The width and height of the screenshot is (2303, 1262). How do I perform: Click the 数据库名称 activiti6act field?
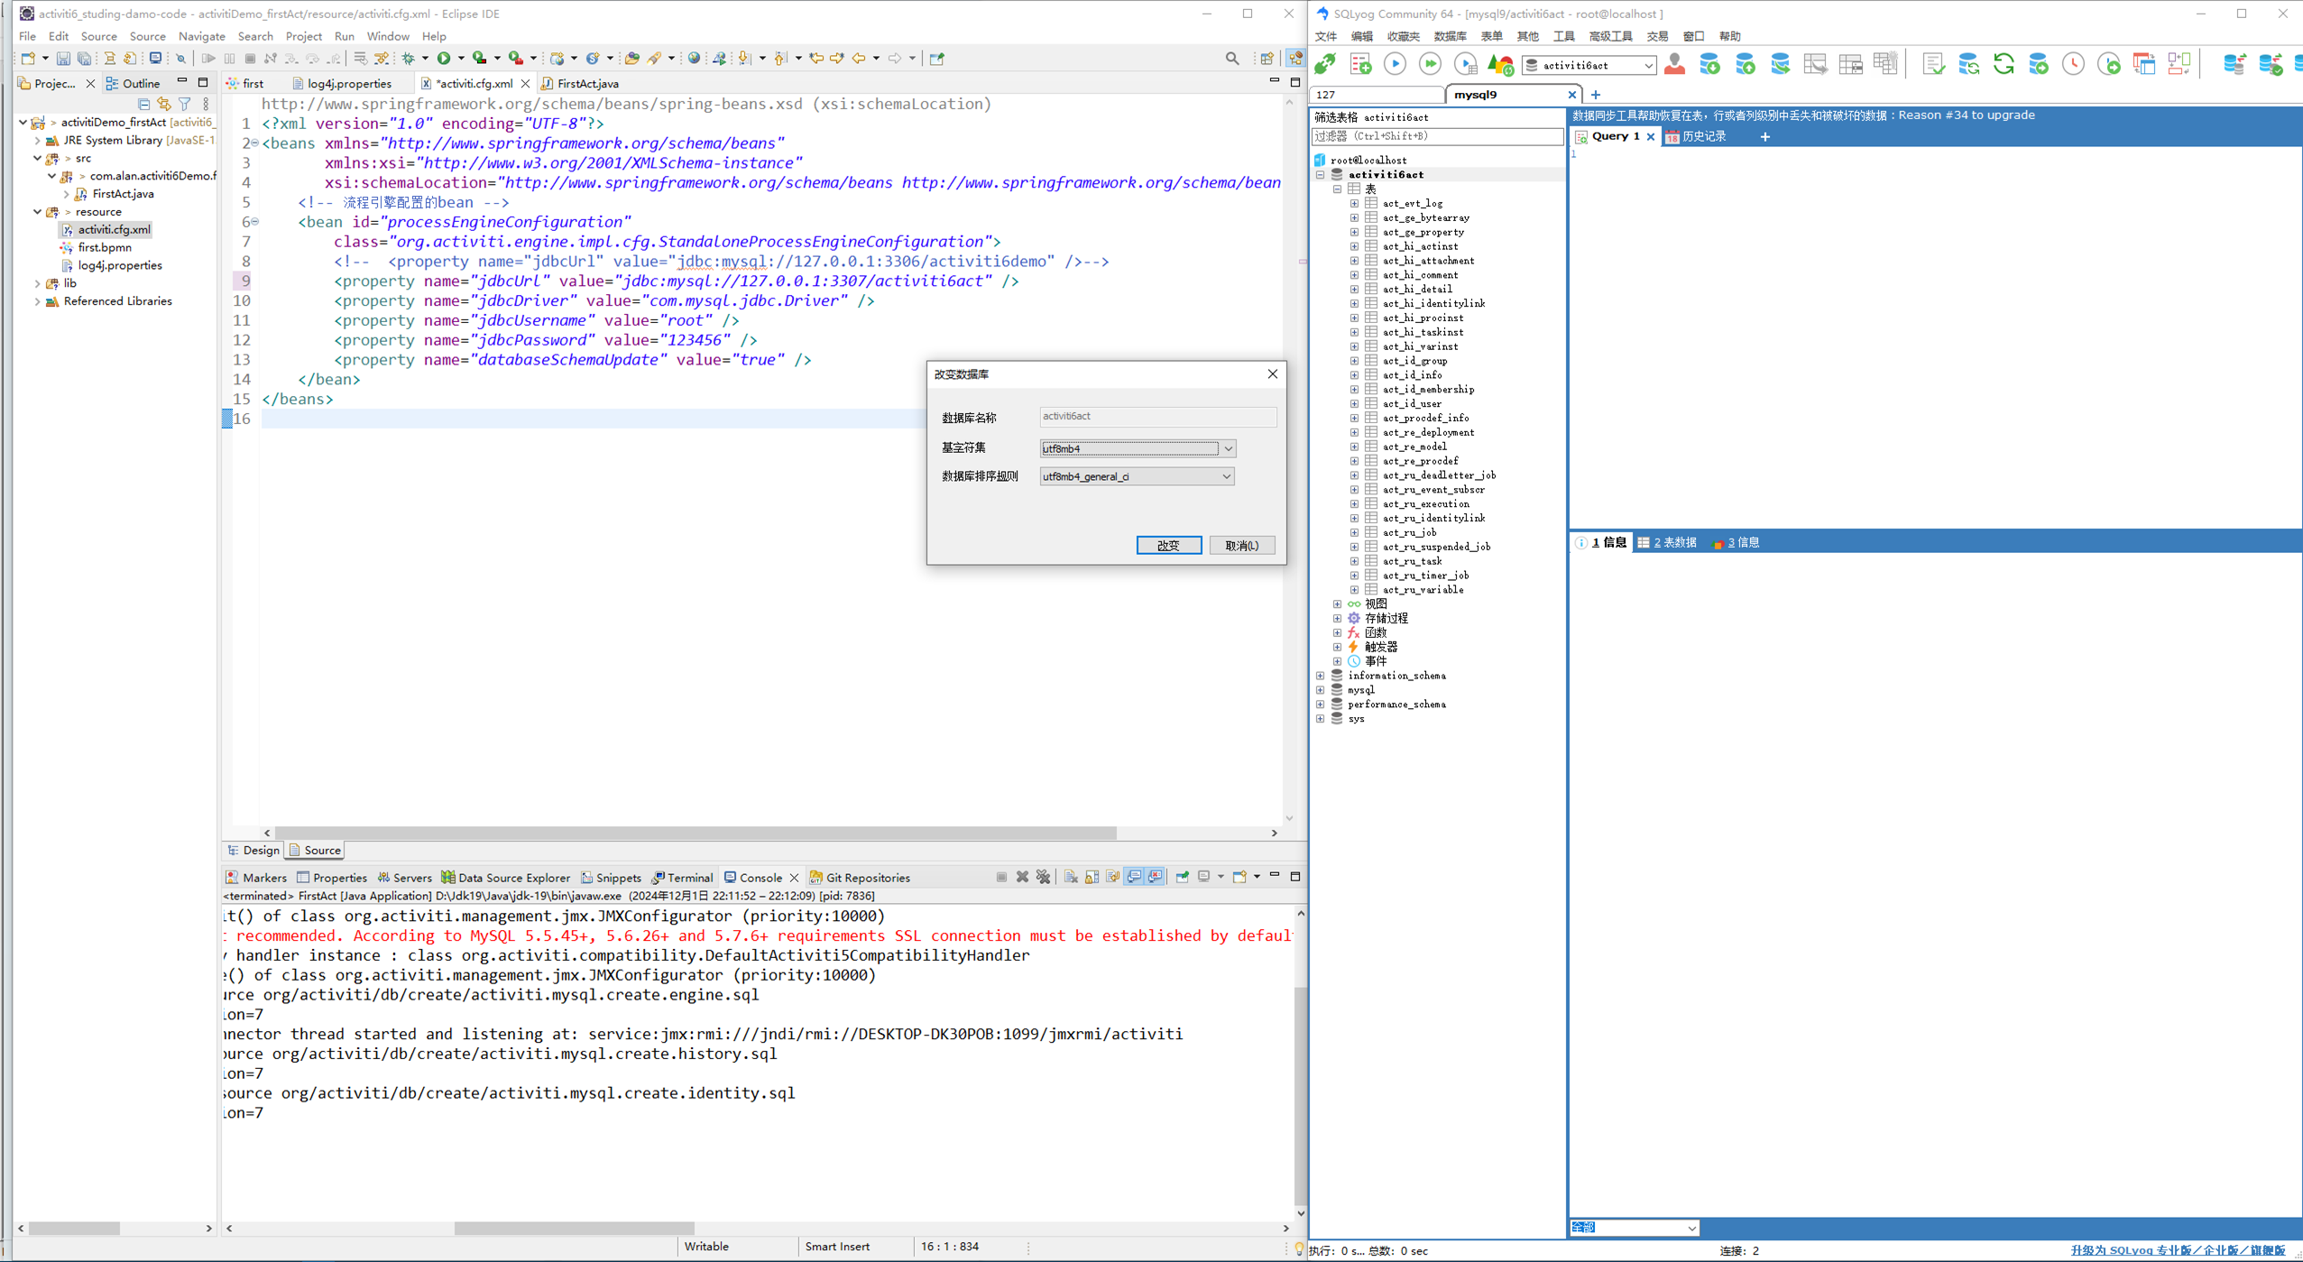point(1157,416)
